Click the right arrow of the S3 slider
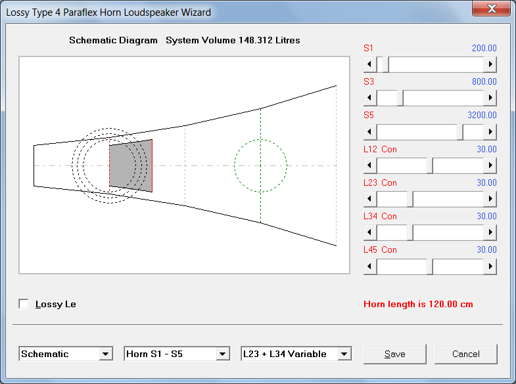This screenshot has width=516, height=384. click(x=490, y=98)
